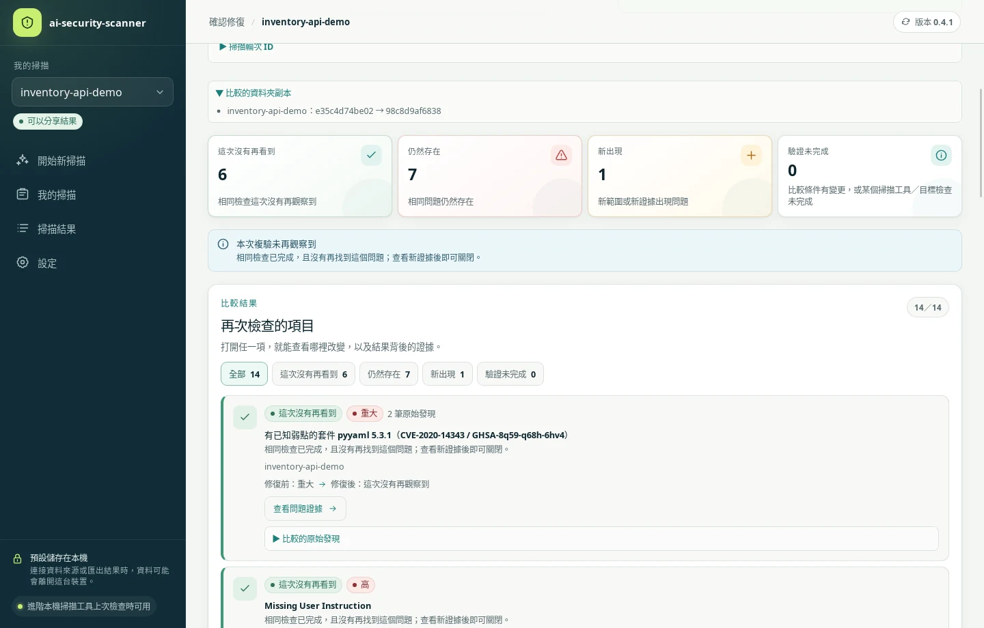Click the lock icon beside 預設儲存在本機
The height and width of the screenshot is (628, 984).
[18, 558]
